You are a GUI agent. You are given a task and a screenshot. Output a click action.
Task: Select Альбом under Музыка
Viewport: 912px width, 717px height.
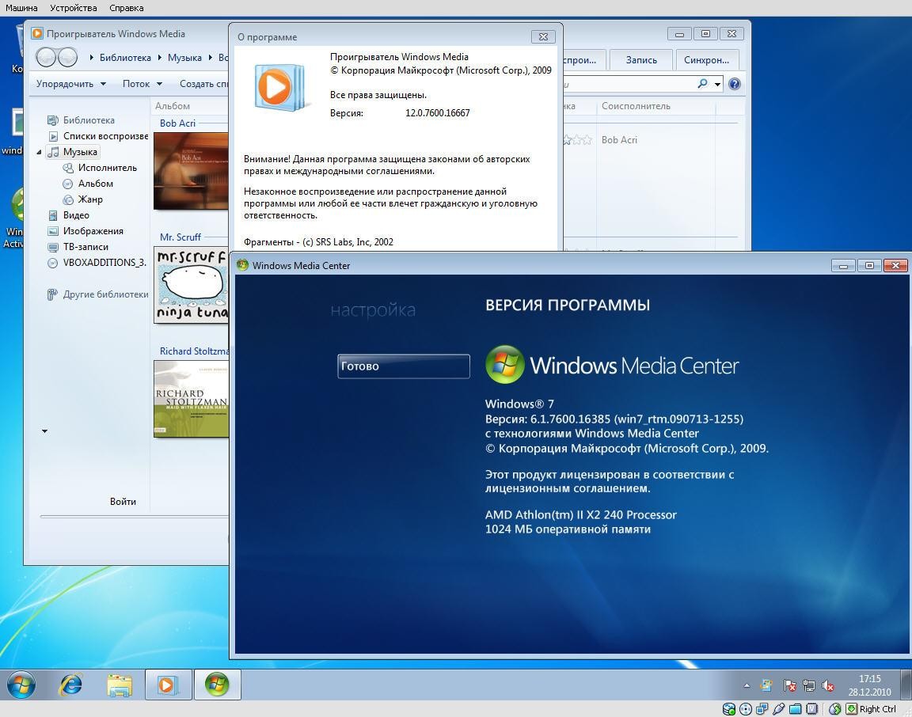[x=89, y=184]
